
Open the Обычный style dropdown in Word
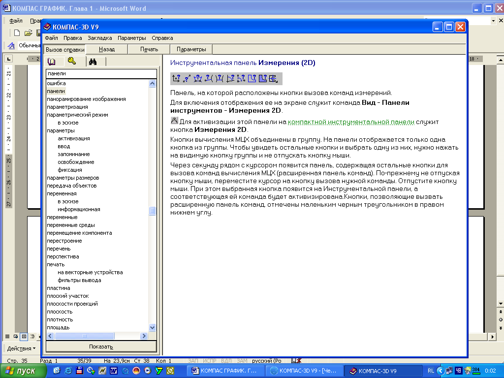point(29,45)
